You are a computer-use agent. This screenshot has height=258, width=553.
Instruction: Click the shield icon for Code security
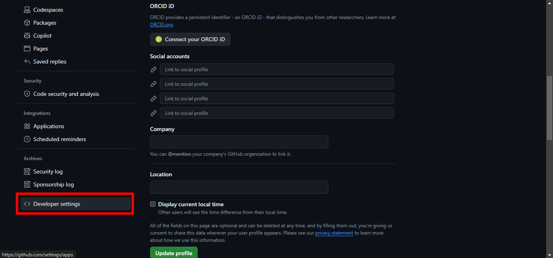click(x=27, y=94)
